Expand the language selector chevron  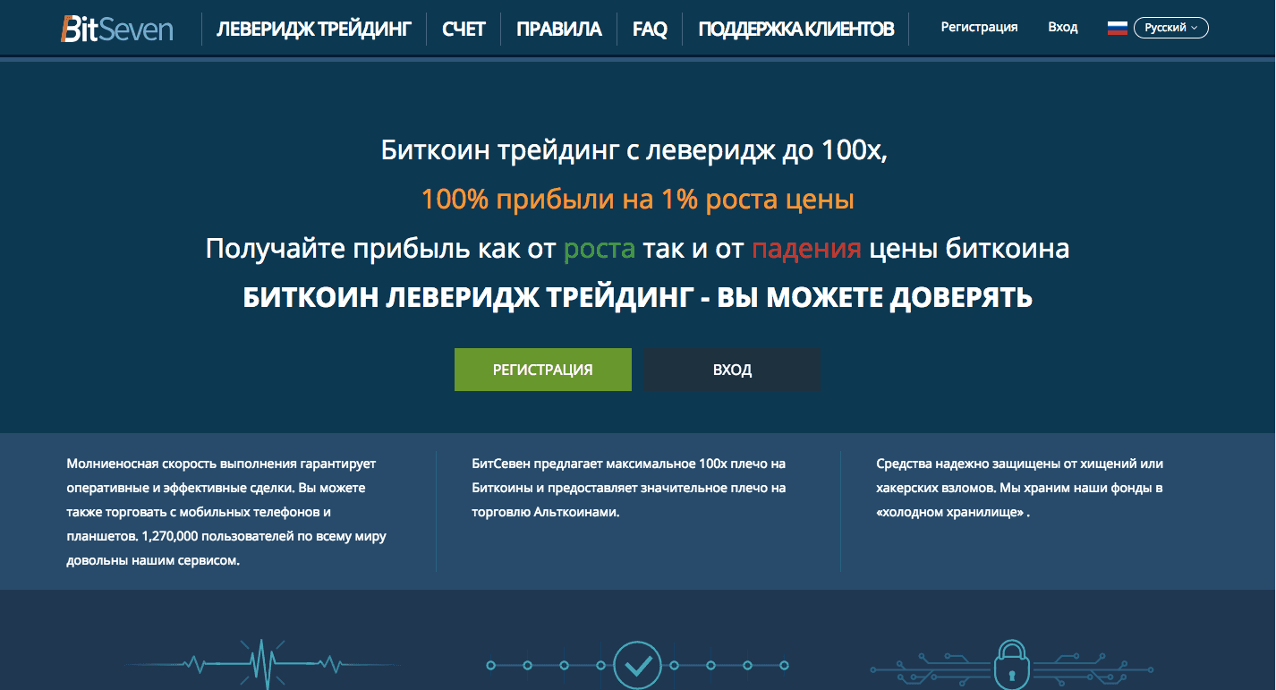[x=1196, y=28]
